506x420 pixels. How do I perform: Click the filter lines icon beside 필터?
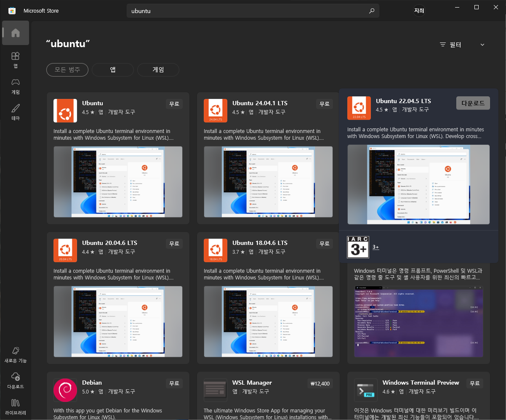click(442, 45)
